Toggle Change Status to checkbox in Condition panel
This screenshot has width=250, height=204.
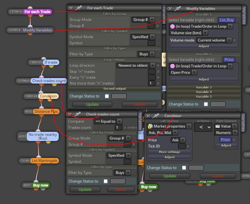pyautogui.click(x=184, y=168)
